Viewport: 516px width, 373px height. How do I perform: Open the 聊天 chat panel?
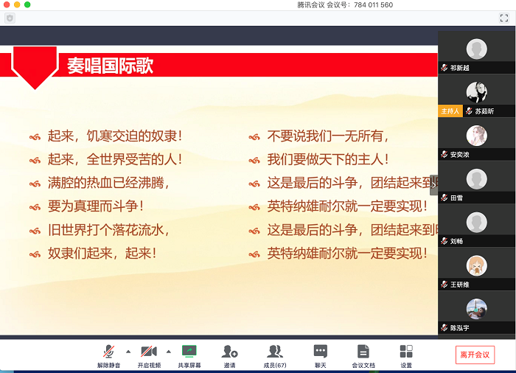click(x=320, y=352)
